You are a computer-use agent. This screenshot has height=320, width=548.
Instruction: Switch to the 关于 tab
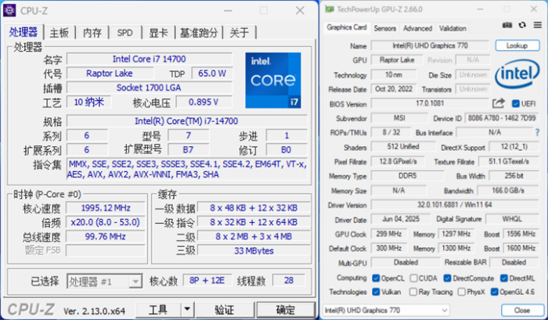[x=240, y=33]
